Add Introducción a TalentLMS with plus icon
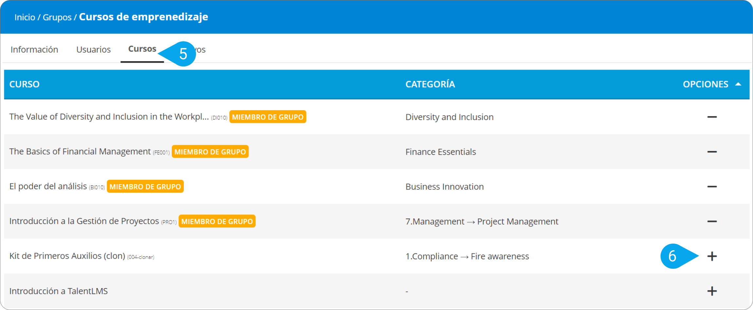The height and width of the screenshot is (310, 753). click(x=712, y=291)
